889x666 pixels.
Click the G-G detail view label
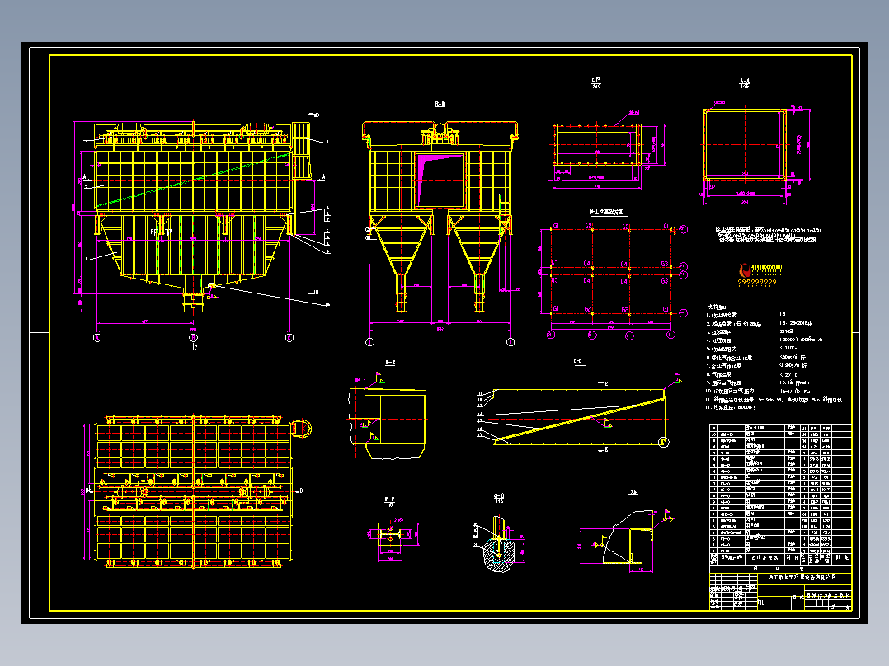tap(499, 498)
